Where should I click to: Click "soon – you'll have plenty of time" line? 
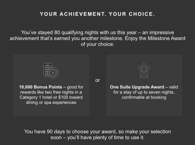click(x=97, y=138)
